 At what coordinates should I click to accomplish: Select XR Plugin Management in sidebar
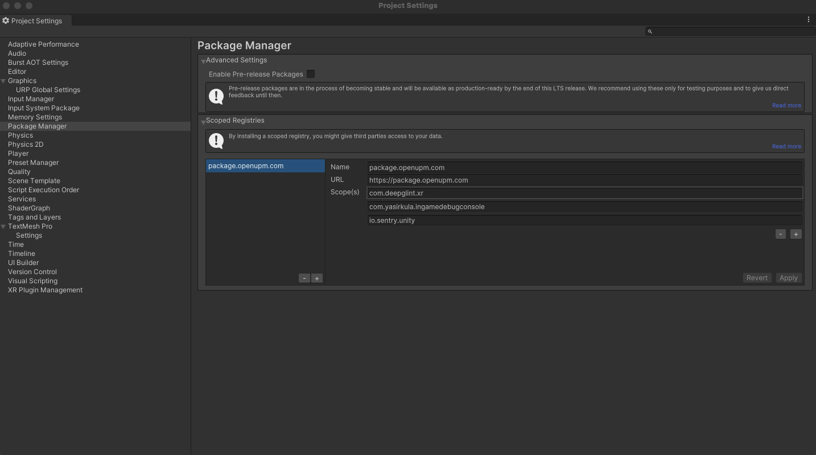[45, 290]
